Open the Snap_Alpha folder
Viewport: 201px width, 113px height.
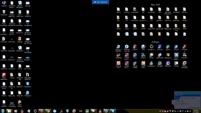151,27
